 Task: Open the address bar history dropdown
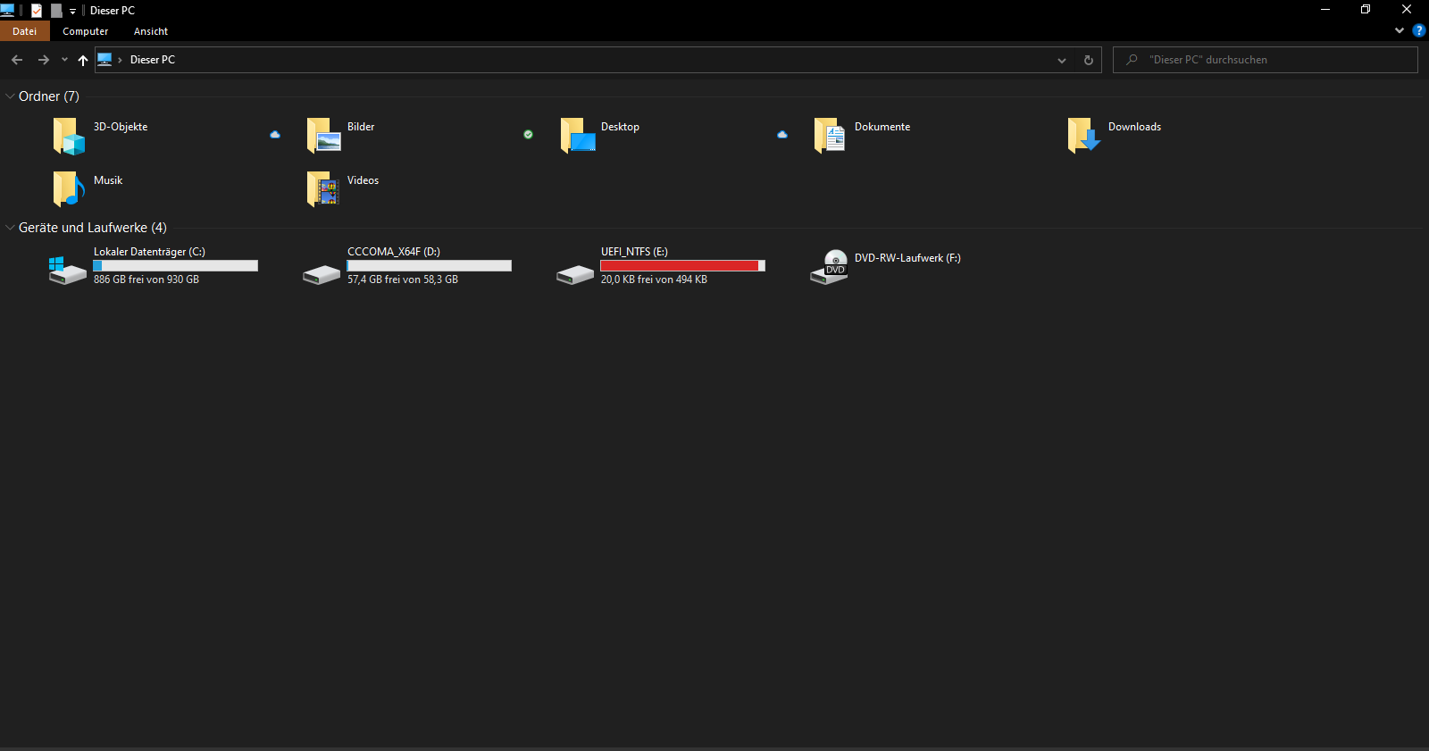[x=1062, y=60]
